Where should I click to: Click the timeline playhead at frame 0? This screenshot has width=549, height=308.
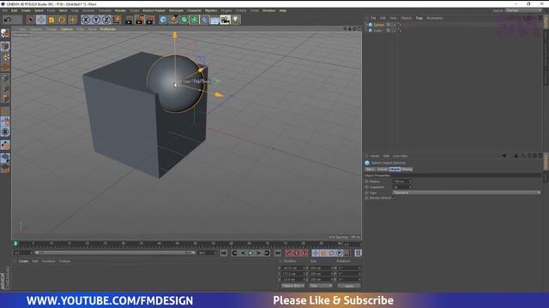pyautogui.click(x=15, y=243)
